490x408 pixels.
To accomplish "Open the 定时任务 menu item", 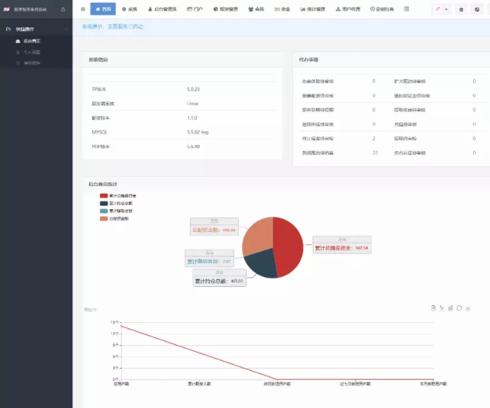I will 383,9.
